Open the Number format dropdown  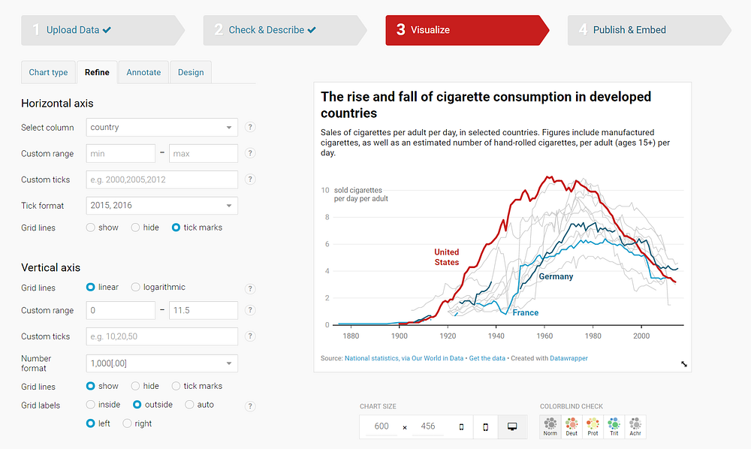click(x=161, y=363)
